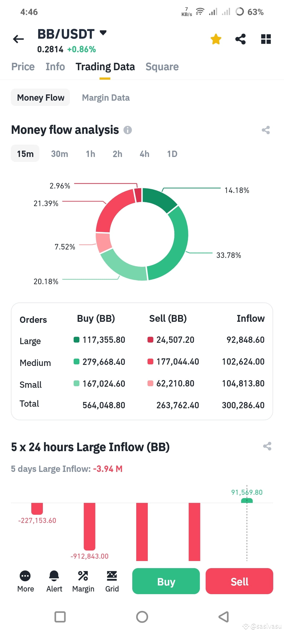The width and height of the screenshot is (284, 632).
Task: Open the More options icon
Action: click(25, 575)
